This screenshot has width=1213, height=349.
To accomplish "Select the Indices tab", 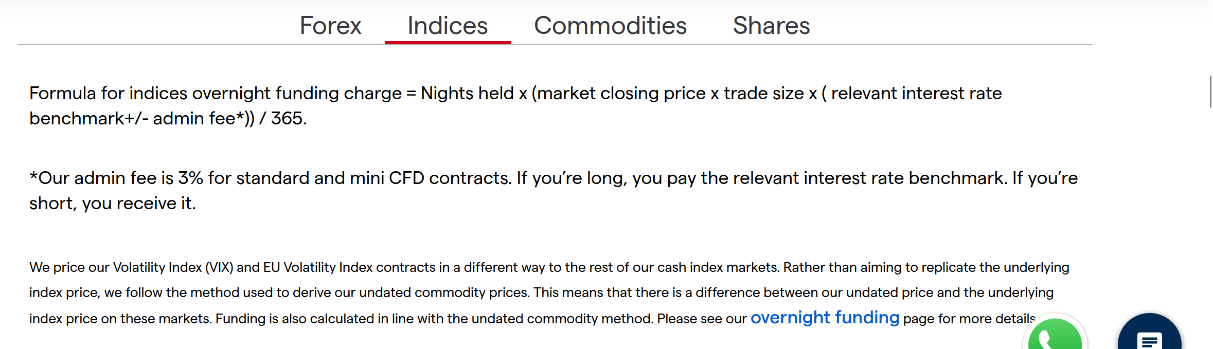I will click(448, 26).
